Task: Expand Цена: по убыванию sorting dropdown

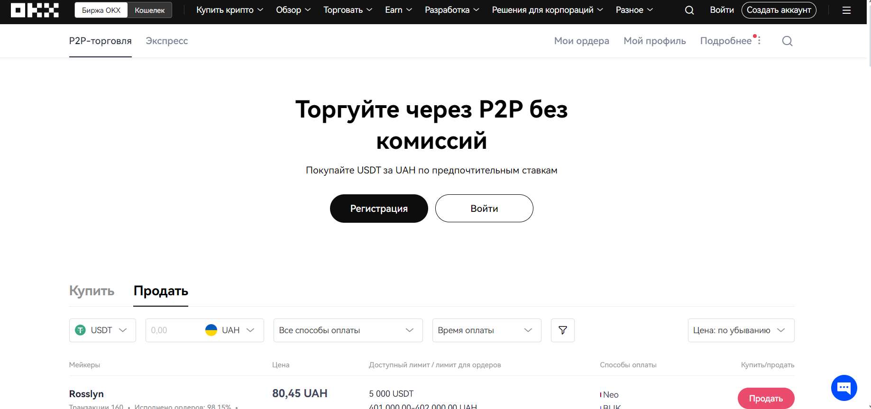Action: tap(741, 330)
